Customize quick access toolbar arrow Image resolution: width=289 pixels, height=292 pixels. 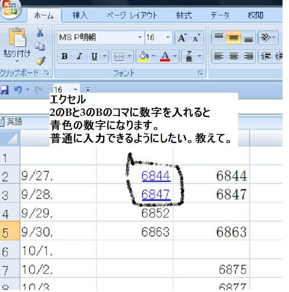click(88, 90)
